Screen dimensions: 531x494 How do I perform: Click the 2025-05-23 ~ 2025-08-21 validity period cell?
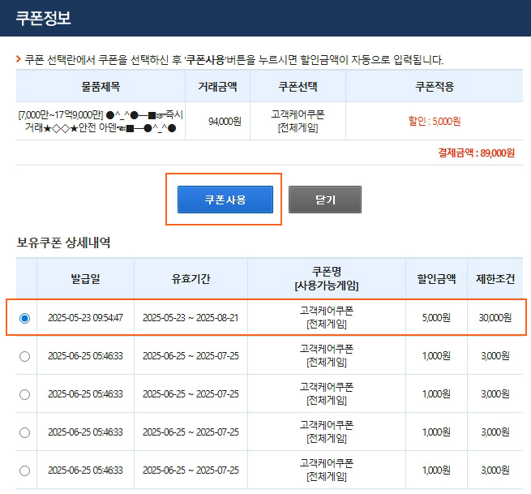[x=191, y=318]
